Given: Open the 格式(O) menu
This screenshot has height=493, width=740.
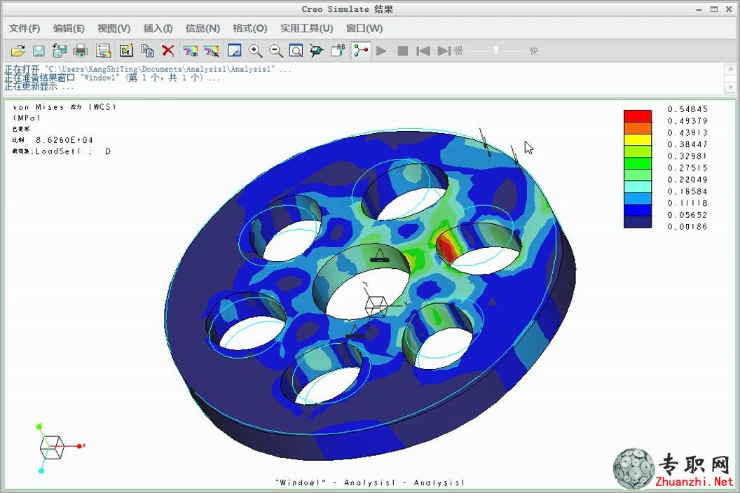Looking at the screenshot, I should (x=249, y=28).
